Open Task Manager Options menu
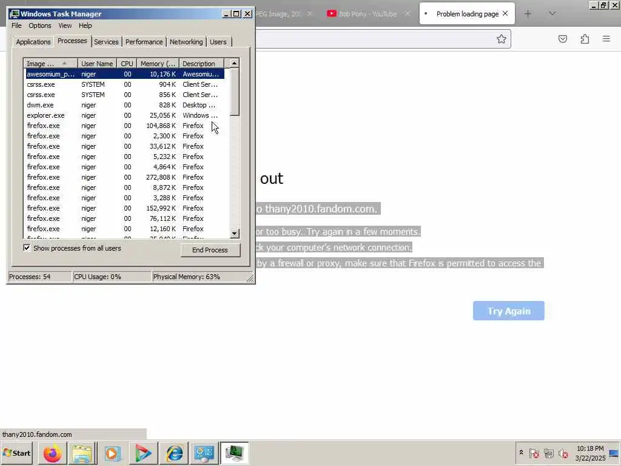The image size is (621, 466). pos(39,25)
